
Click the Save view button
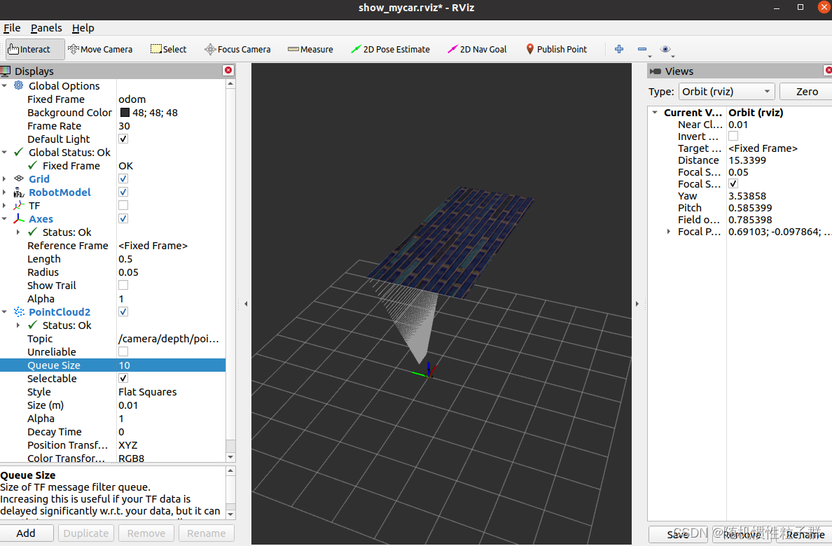point(679,534)
